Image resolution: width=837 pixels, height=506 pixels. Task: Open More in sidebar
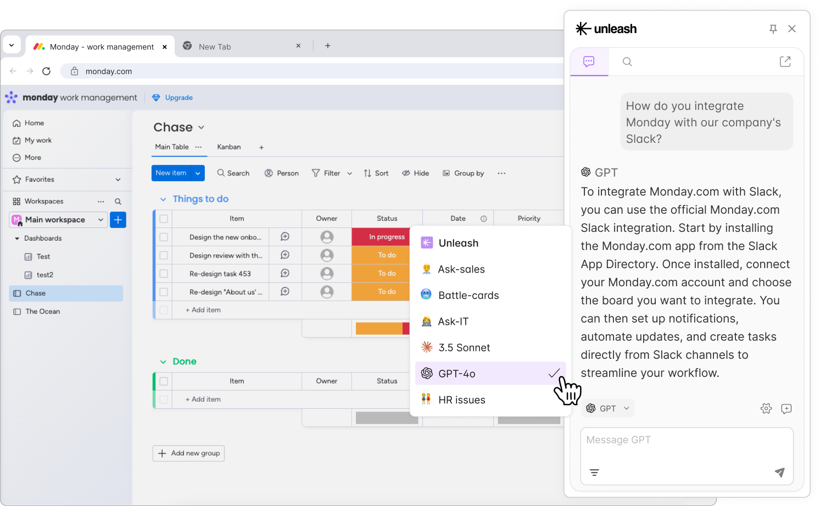(x=27, y=157)
